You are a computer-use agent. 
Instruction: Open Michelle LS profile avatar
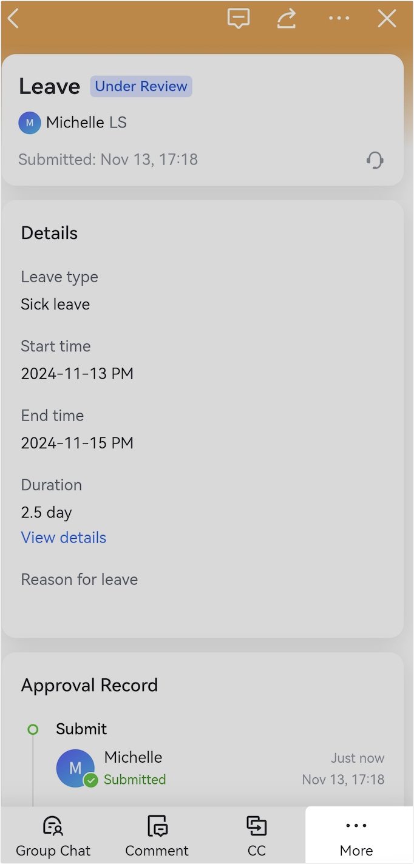coord(29,123)
